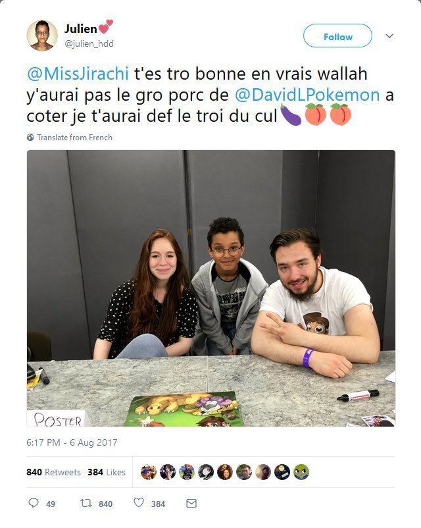Open the direct message envelope icon
Image resolution: width=421 pixels, height=528 pixels.
click(191, 503)
